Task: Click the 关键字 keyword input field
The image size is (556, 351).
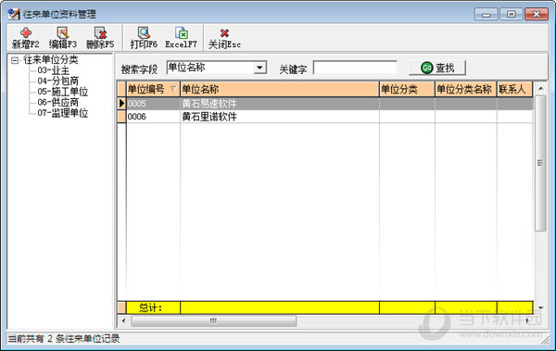Action: [x=355, y=68]
